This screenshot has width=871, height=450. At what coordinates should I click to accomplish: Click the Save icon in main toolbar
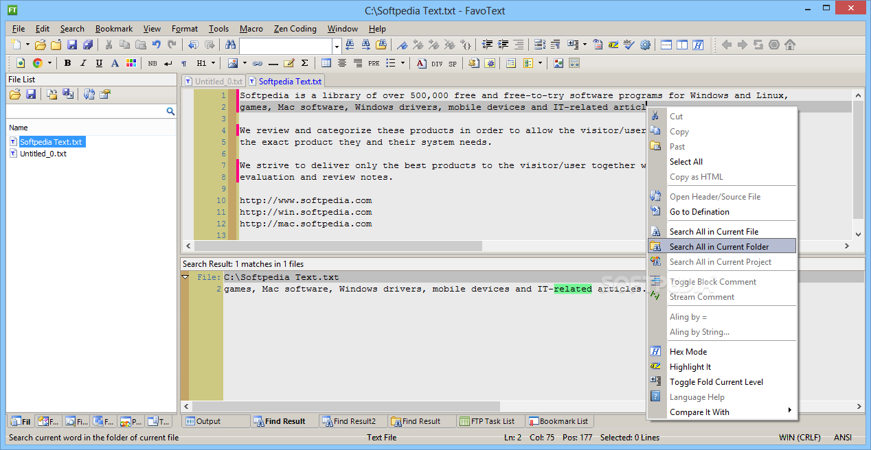click(72, 45)
